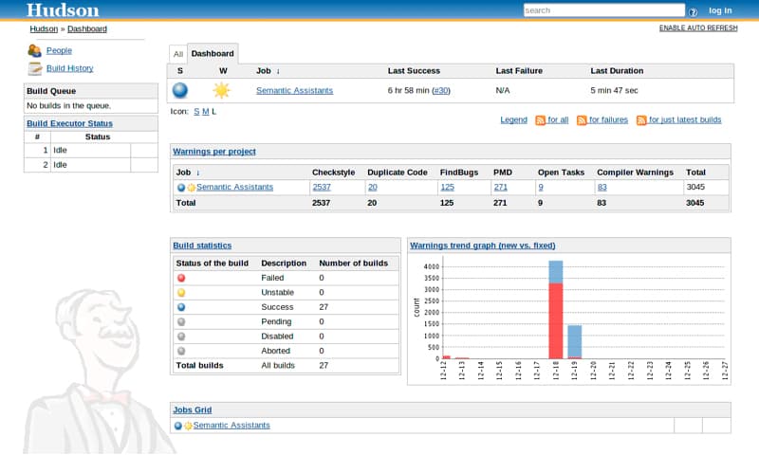Click the Last Success column header
Screen dimensions: 759x455
coord(414,70)
